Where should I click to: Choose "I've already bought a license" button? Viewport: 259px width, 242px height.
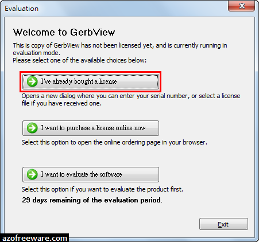pos(91,81)
